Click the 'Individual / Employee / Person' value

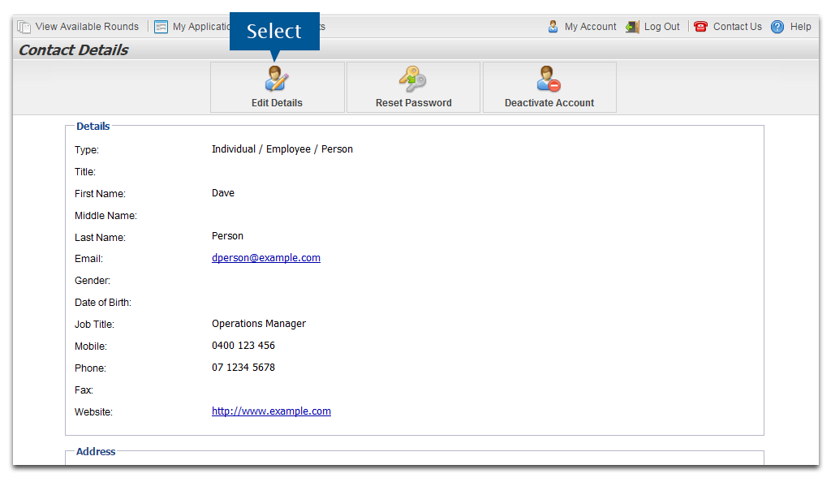(x=282, y=149)
